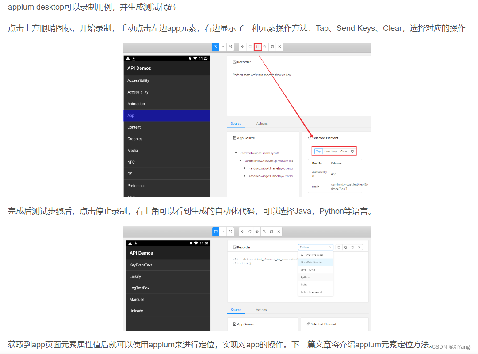Select the LogTextBox row in API Demos
Image resolution: width=478 pixels, height=354 pixels.
[168, 288]
